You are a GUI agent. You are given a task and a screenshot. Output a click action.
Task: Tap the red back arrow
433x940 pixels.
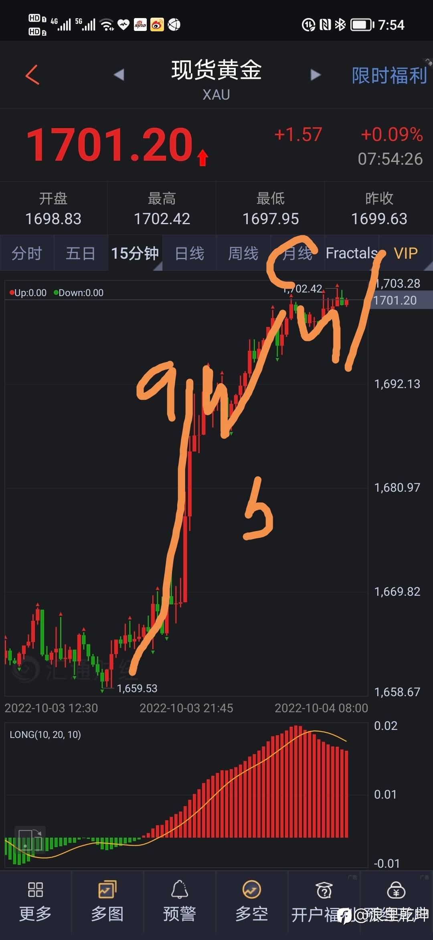click(x=32, y=75)
